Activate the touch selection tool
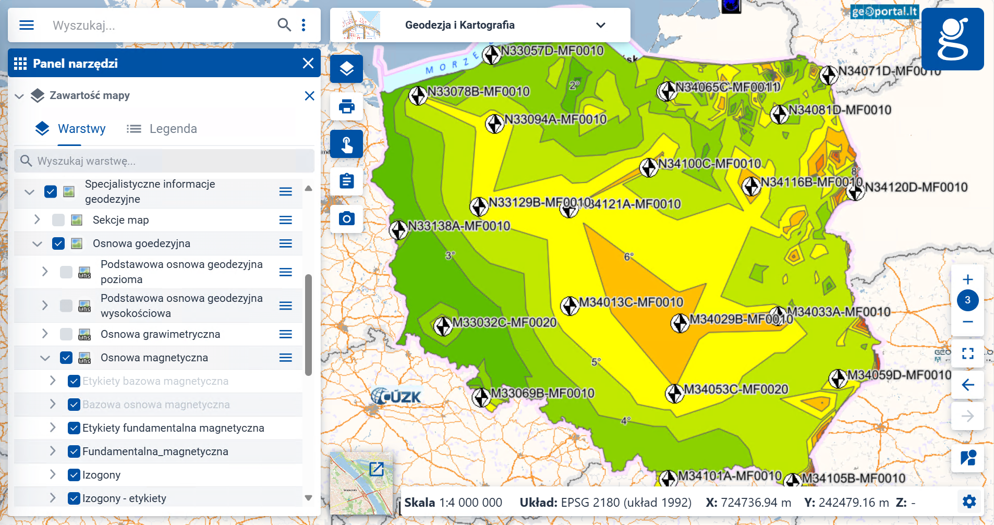The width and height of the screenshot is (994, 525). pyautogui.click(x=346, y=144)
